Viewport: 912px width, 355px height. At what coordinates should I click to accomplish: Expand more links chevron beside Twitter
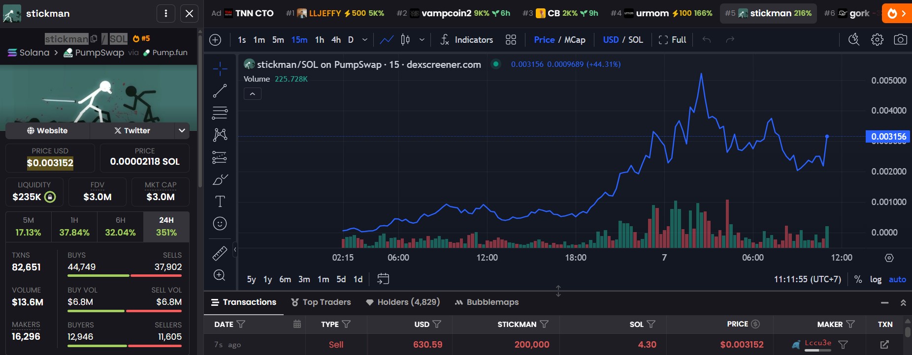pos(182,131)
